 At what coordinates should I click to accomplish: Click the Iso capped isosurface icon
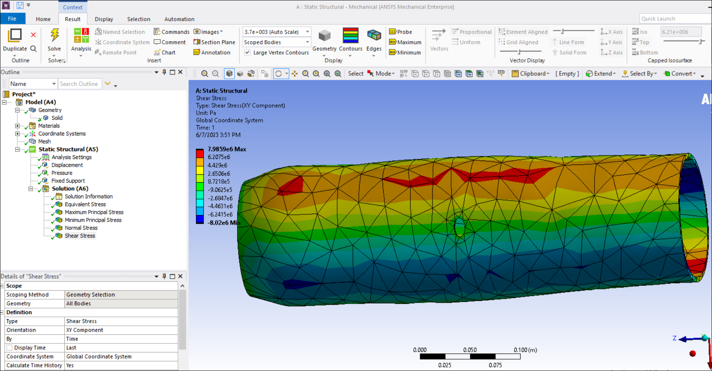coord(639,32)
